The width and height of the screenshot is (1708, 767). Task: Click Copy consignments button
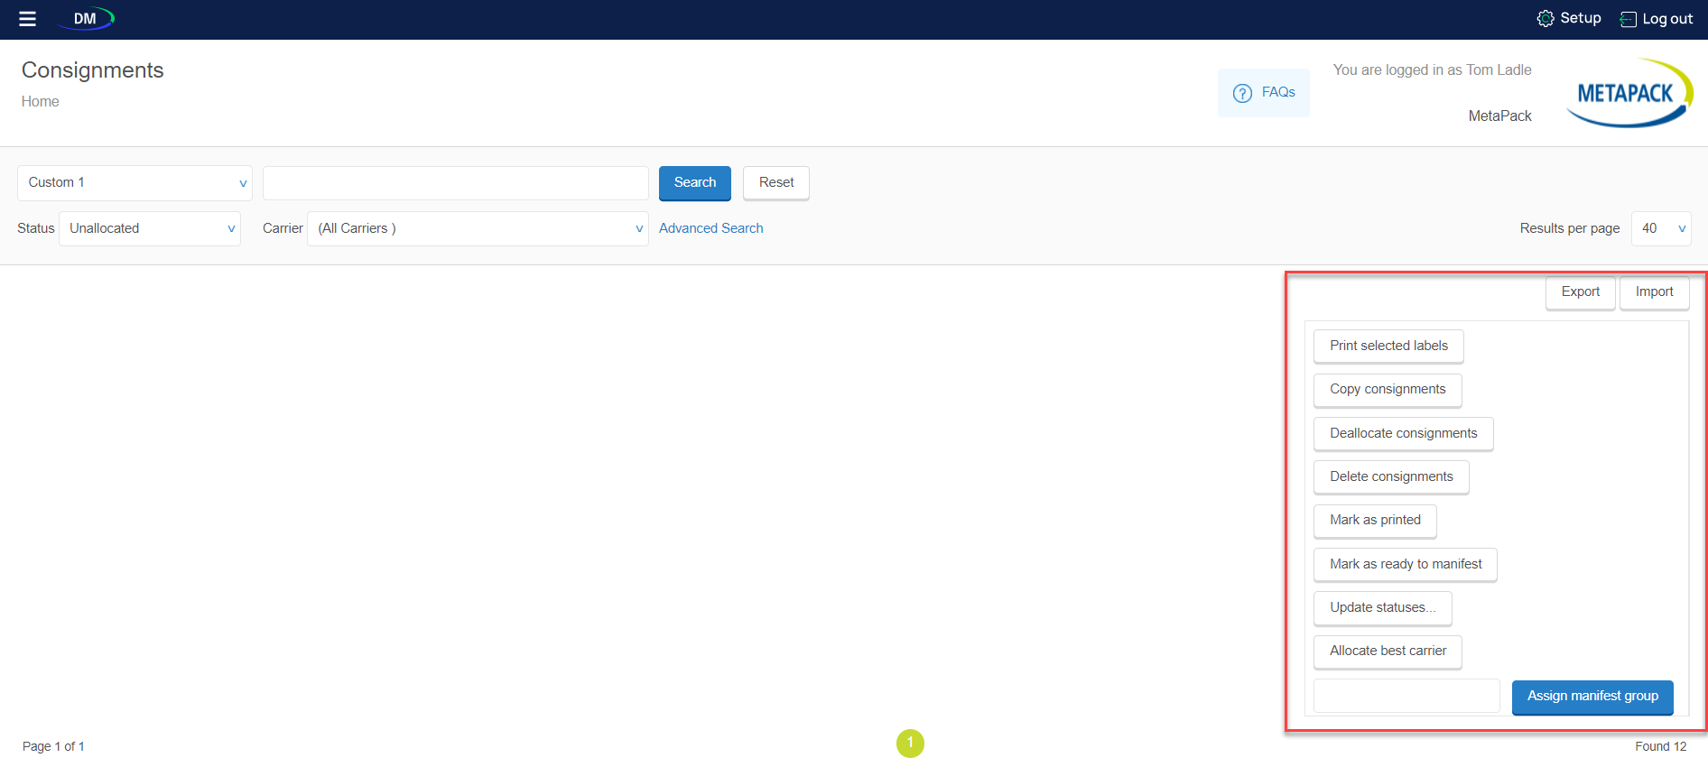1388,390
